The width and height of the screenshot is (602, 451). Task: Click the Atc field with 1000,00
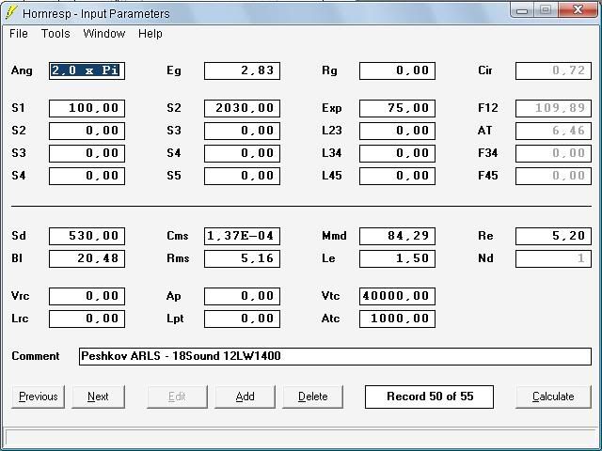(397, 319)
